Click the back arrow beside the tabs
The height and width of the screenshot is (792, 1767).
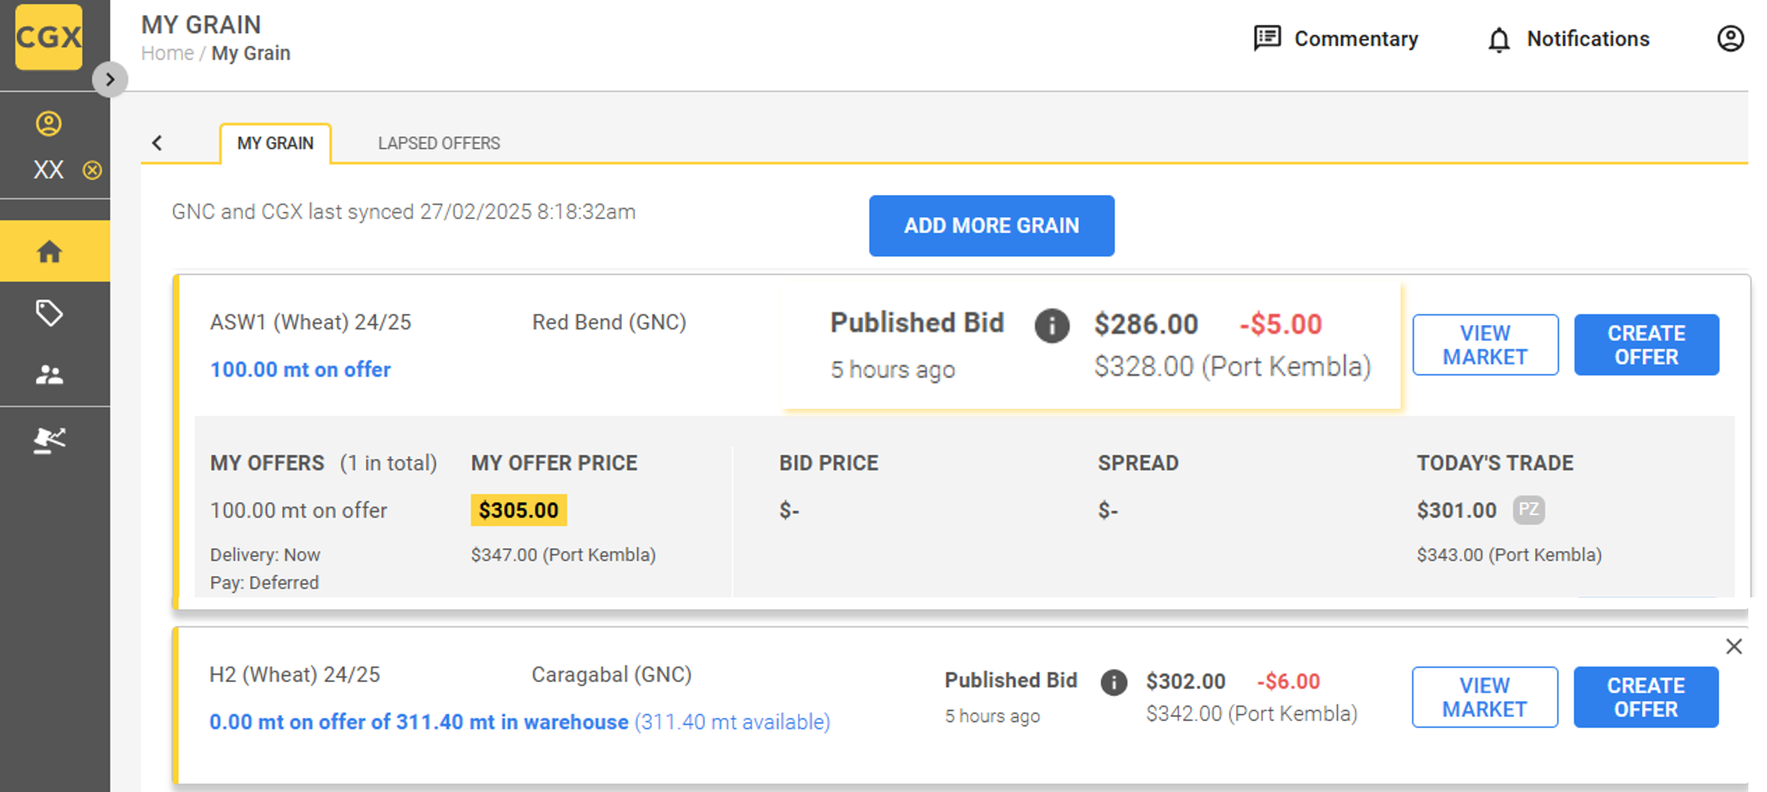(157, 143)
